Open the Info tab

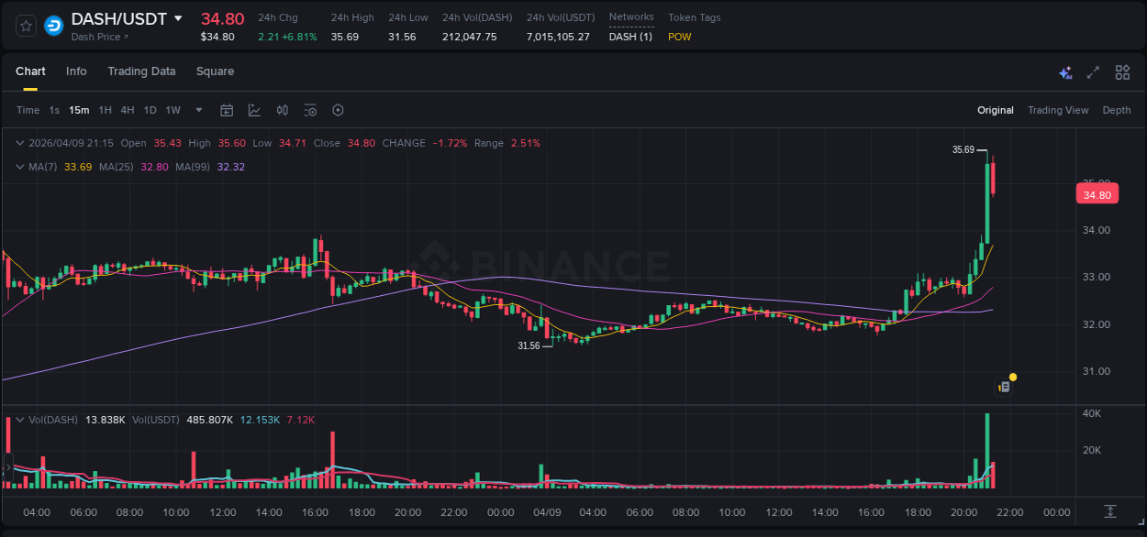click(x=76, y=71)
